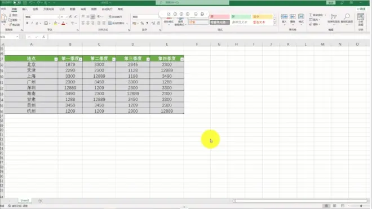Switch to the 公式 (Formulas) tab

[x=62, y=9]
